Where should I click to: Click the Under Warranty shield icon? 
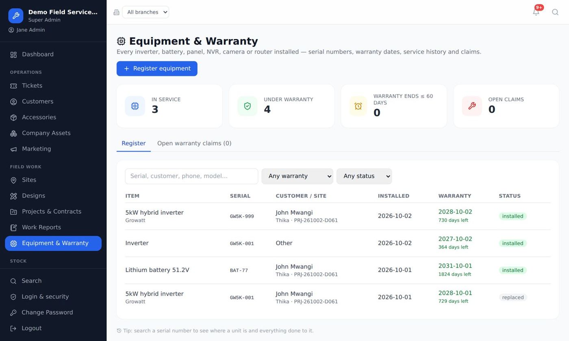point(247,106)
